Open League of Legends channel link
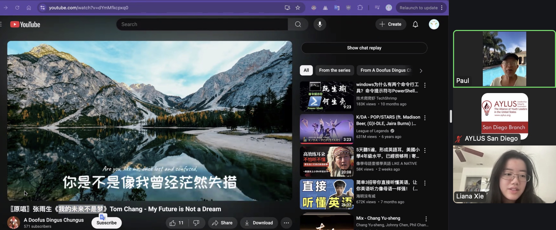556x230 pixels. point(372,131)
